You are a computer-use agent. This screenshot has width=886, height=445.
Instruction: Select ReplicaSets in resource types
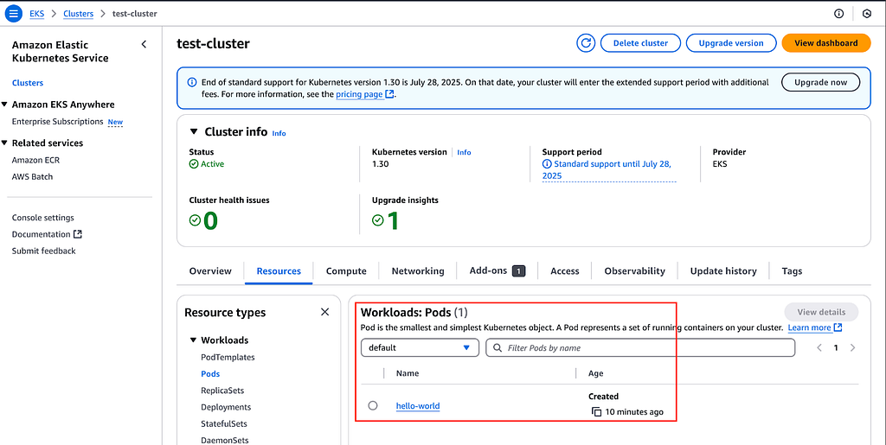[x=222, y=391]
